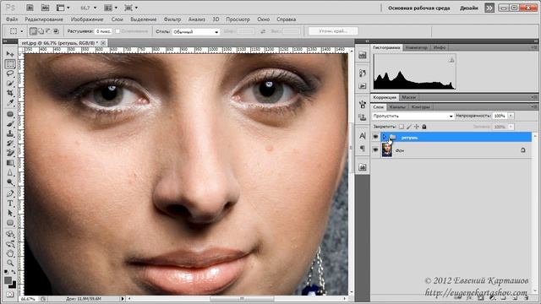Image resolution: width=541 pixels, height=304 pixels.
Task: Select the Eyedropper tool
Action: click(x=10, y=103)
